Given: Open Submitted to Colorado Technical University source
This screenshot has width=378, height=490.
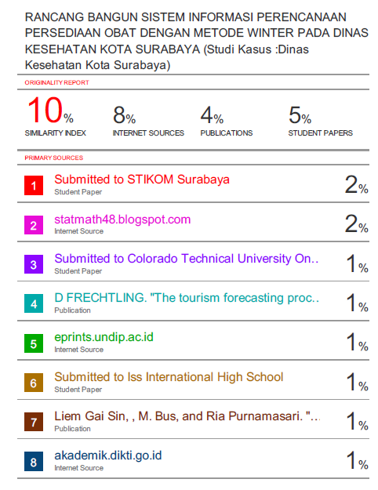Looking at the screenshot, I should click(187, 259).
